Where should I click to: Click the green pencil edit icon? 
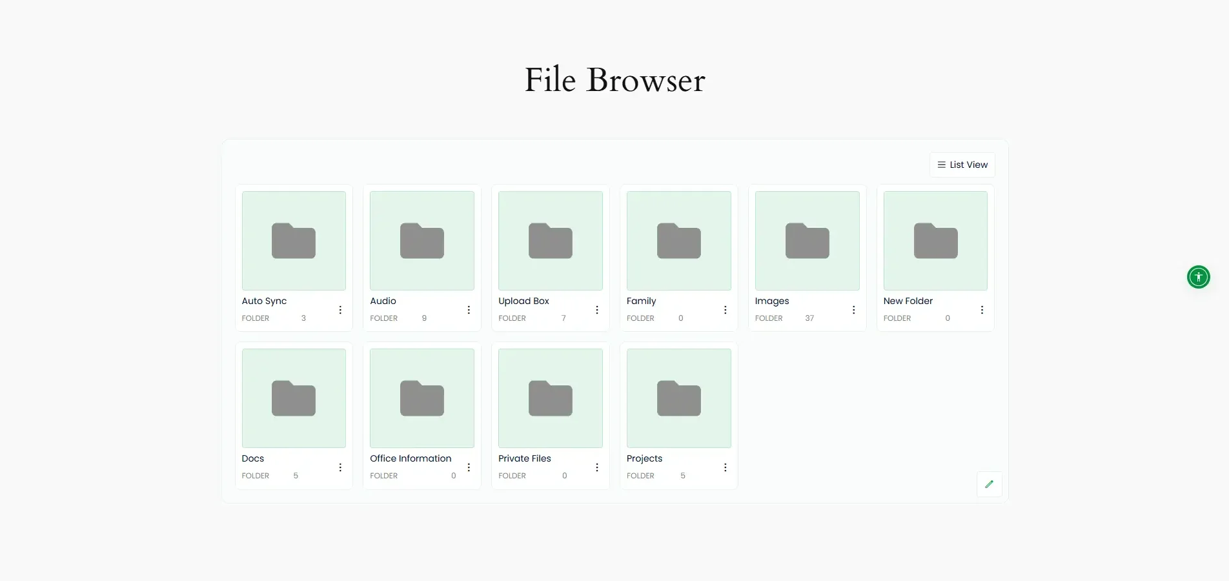[989, 484]
